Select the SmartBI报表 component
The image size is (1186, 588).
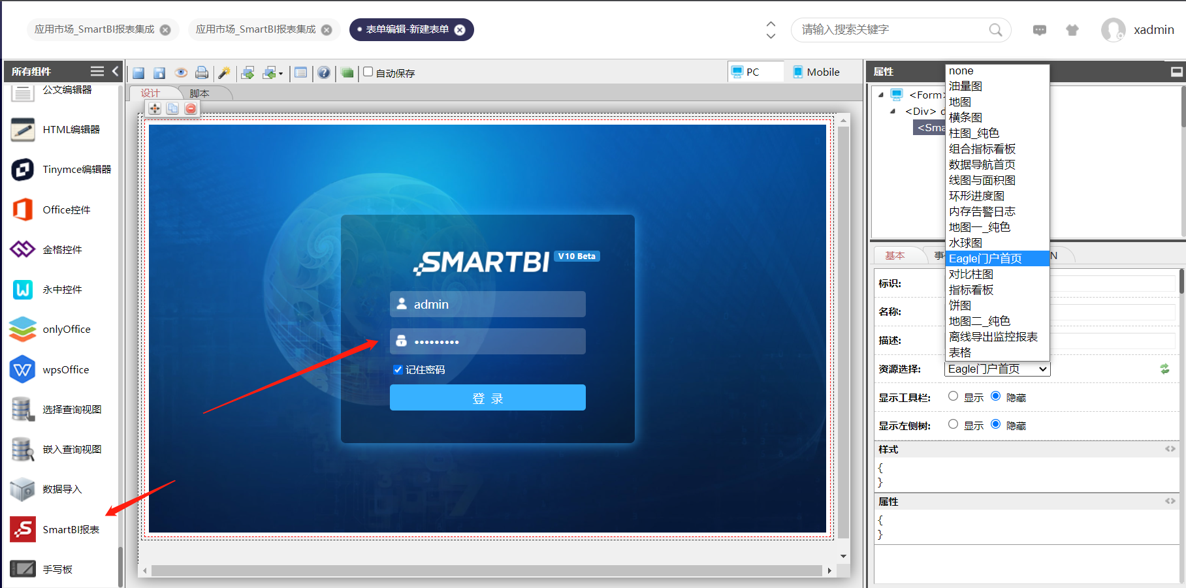(55, 529)
